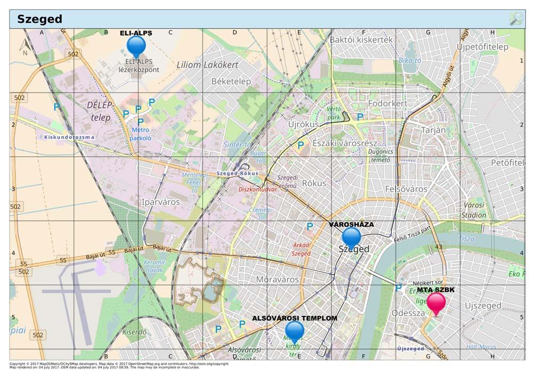
Task: Select the blue ELI-ALPS map pin
Action: [x=136, y=47]
